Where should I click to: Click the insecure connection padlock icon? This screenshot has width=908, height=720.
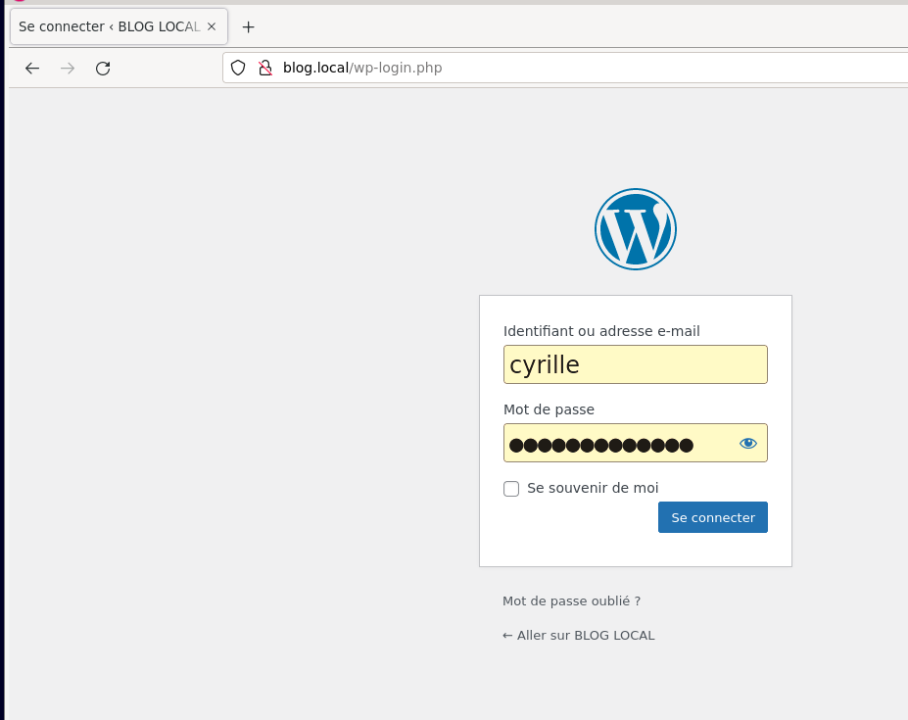(264, 69)
